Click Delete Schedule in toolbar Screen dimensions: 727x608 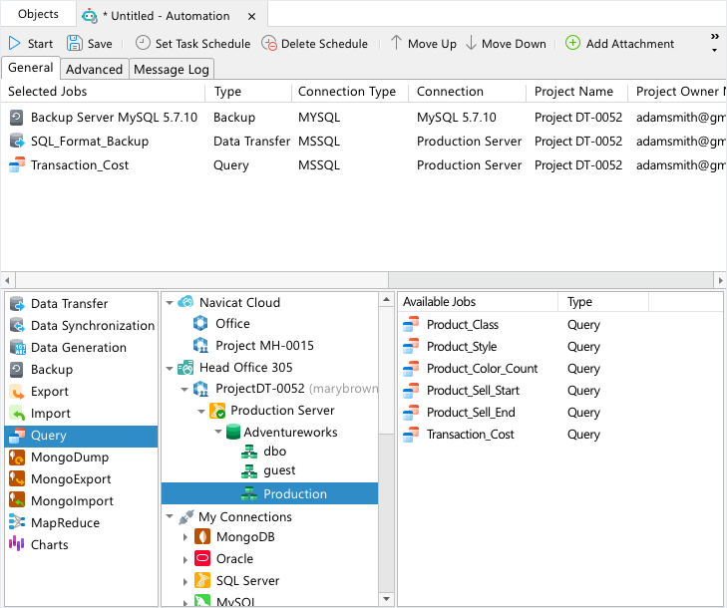click(314, 44)
